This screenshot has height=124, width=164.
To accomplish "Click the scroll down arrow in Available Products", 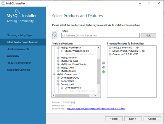I will [98, 92].
